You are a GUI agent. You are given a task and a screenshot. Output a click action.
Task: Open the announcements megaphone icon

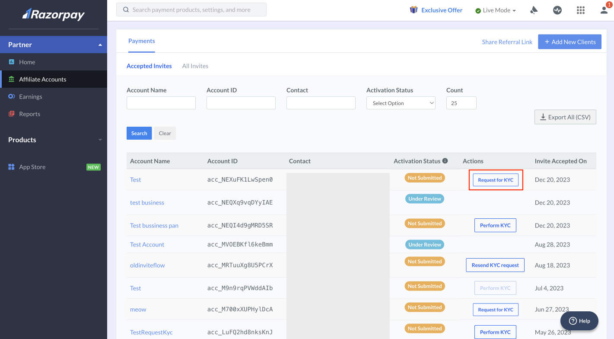(534, 10)
